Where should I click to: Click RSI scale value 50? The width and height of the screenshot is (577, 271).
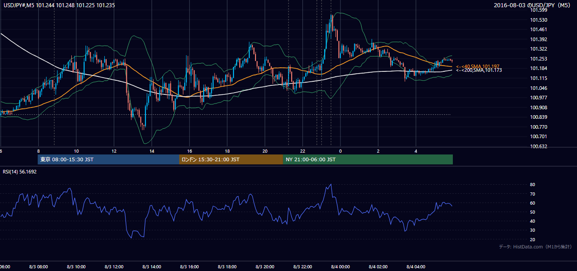point(532,212)
